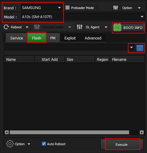Click the Reboot circular arrow icon

(x=6, y=27)
